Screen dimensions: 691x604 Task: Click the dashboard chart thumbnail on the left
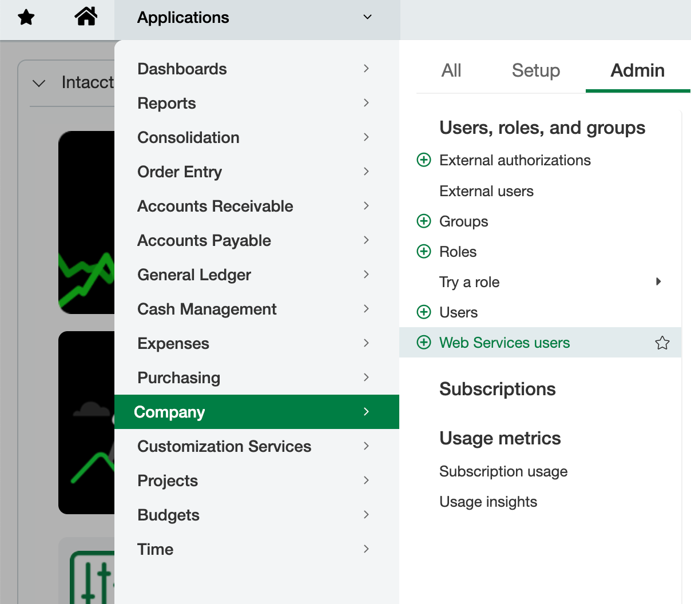[x=86, y=223]
